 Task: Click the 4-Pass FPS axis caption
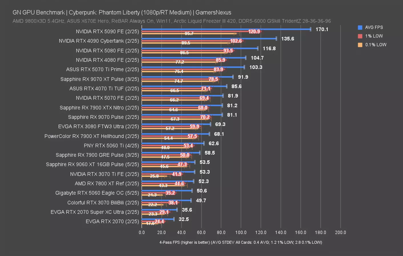(x=240, y=242)
